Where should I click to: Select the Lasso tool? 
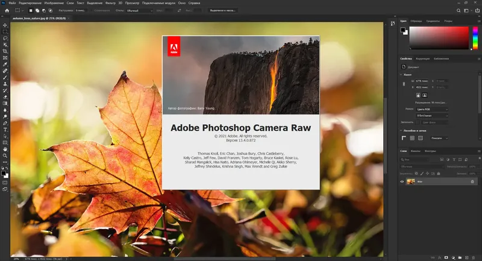[5, 38]
